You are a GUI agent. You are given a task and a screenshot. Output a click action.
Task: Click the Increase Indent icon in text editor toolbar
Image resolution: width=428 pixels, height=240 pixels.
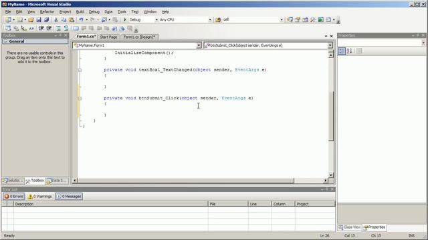click(49, 28)
